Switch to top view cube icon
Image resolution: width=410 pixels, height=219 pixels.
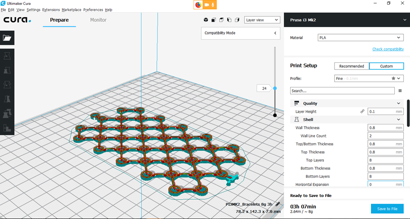click(x=221, y=20)
